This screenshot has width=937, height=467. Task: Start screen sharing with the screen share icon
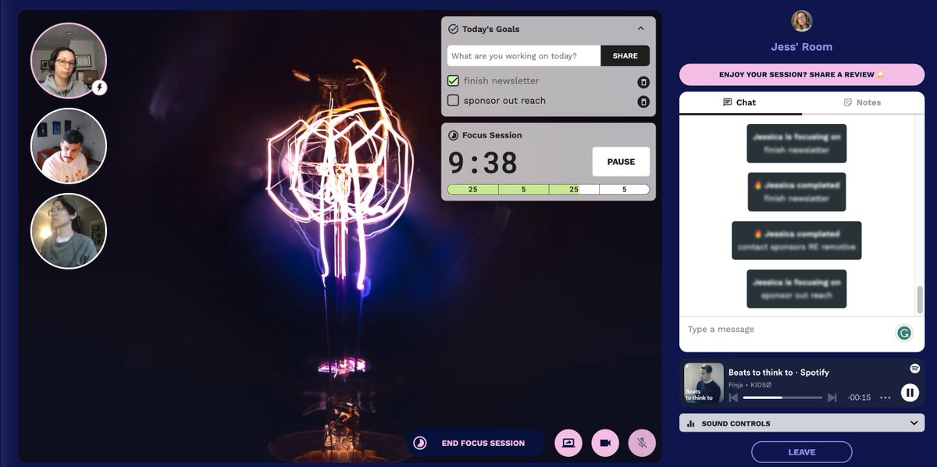[568, 443]
